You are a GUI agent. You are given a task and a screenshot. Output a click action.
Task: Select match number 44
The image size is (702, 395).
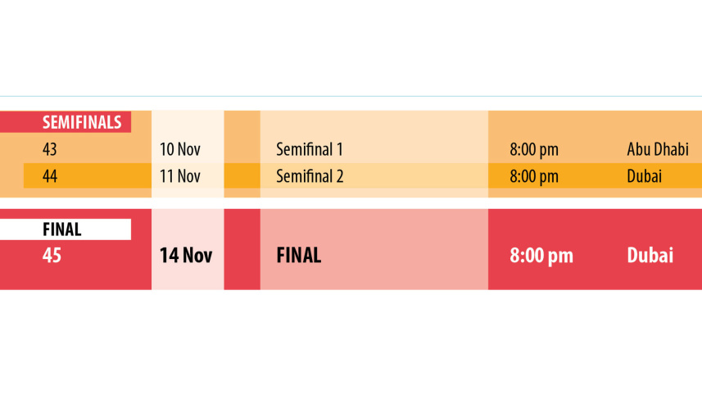point(50,176)
